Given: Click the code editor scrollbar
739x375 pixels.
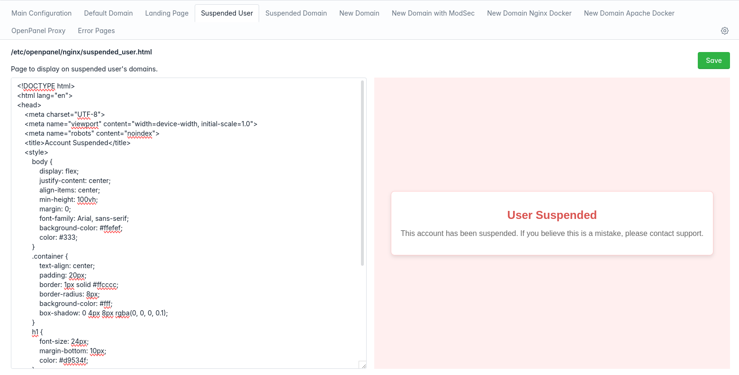Looking at the screenshot, I should pyautogui.click(x=362, y=173).
